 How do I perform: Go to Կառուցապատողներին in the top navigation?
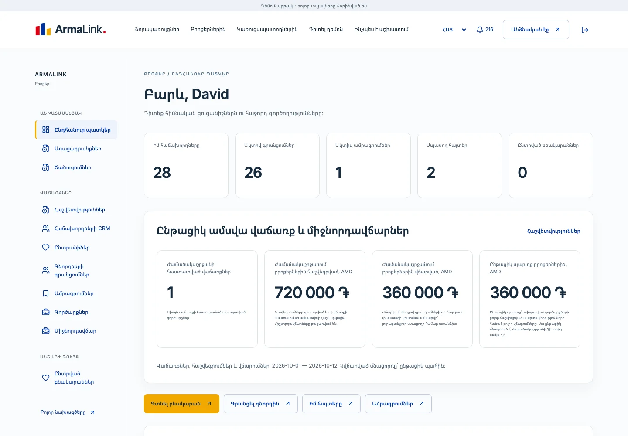tap(267, 29)
